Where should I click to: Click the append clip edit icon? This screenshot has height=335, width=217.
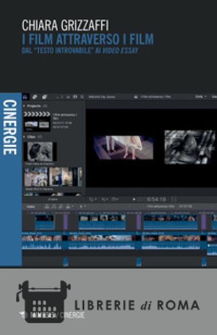[61, 207]
